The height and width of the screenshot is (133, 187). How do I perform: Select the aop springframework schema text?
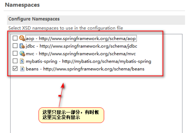click(x=81, y=38)
